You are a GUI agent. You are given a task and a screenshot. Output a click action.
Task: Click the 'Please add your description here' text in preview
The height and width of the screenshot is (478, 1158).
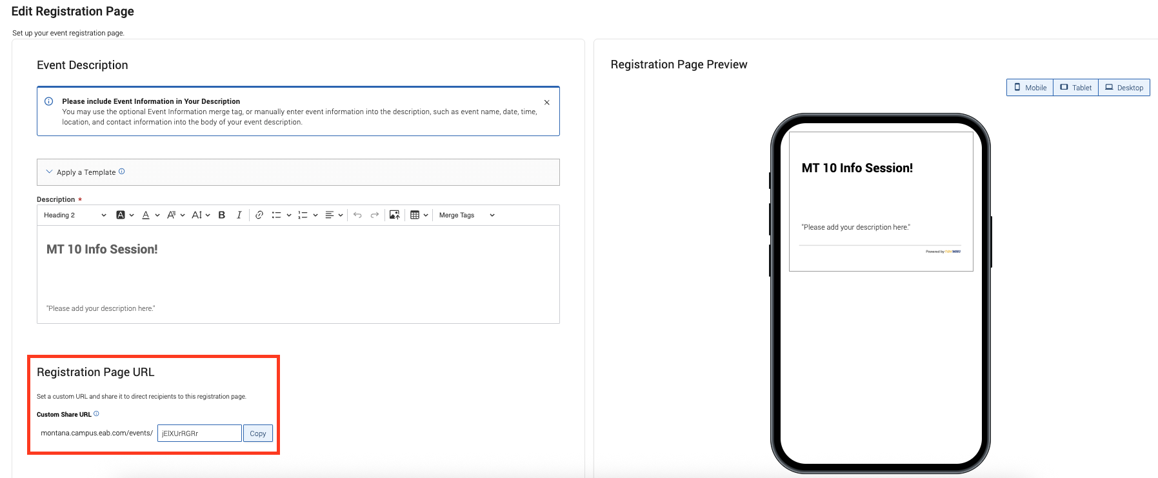click(856, 227)
